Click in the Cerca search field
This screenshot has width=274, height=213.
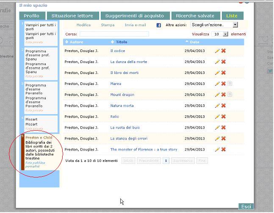(114, 34)
